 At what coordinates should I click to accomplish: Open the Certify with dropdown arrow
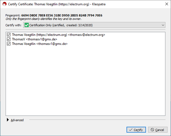[163, 25]
